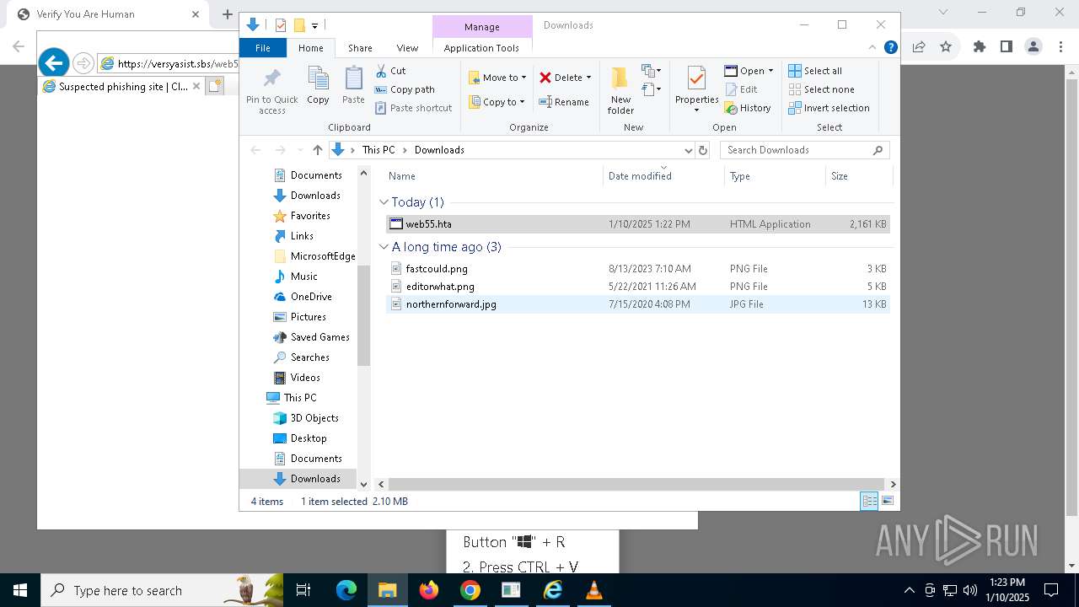Click Copy path in Clipboard group
1079x607 pixels.
point(405,89)
